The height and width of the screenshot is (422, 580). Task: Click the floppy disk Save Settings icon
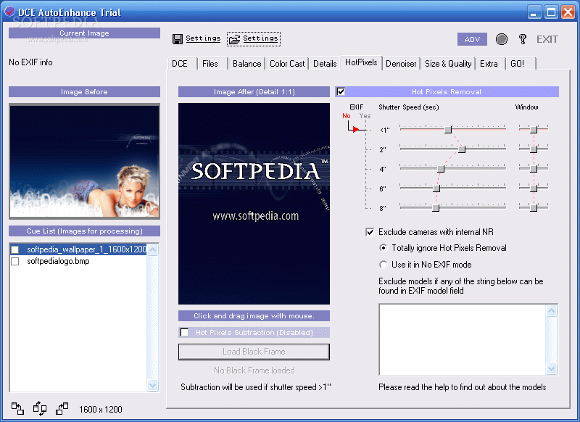178,39
